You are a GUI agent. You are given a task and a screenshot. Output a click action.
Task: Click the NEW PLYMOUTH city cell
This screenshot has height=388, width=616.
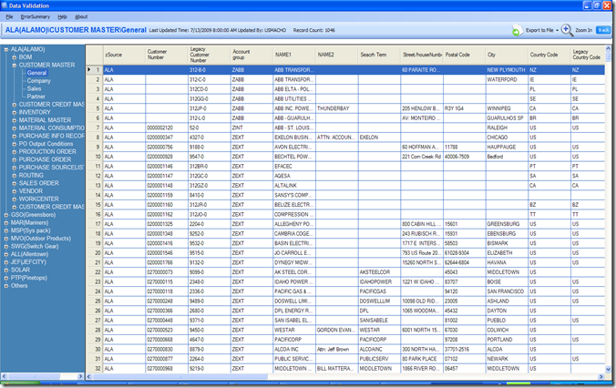(507, 70)
